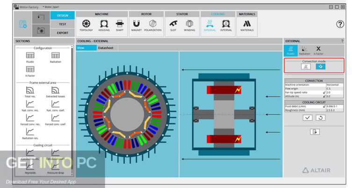Screen dimensions: 359x188
Task: Select the forced fan convection mode
Action: pos(321,66)
